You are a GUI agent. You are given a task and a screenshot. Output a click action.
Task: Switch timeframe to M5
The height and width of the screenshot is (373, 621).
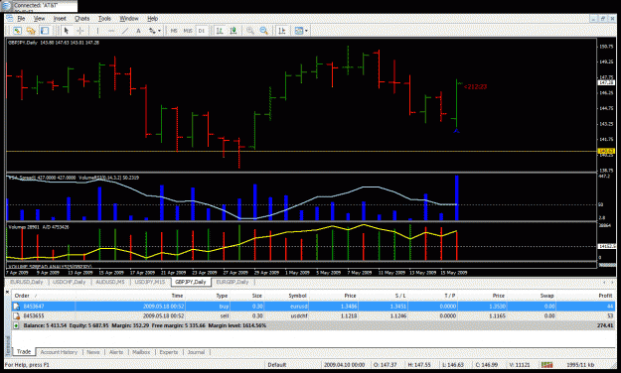174,31
